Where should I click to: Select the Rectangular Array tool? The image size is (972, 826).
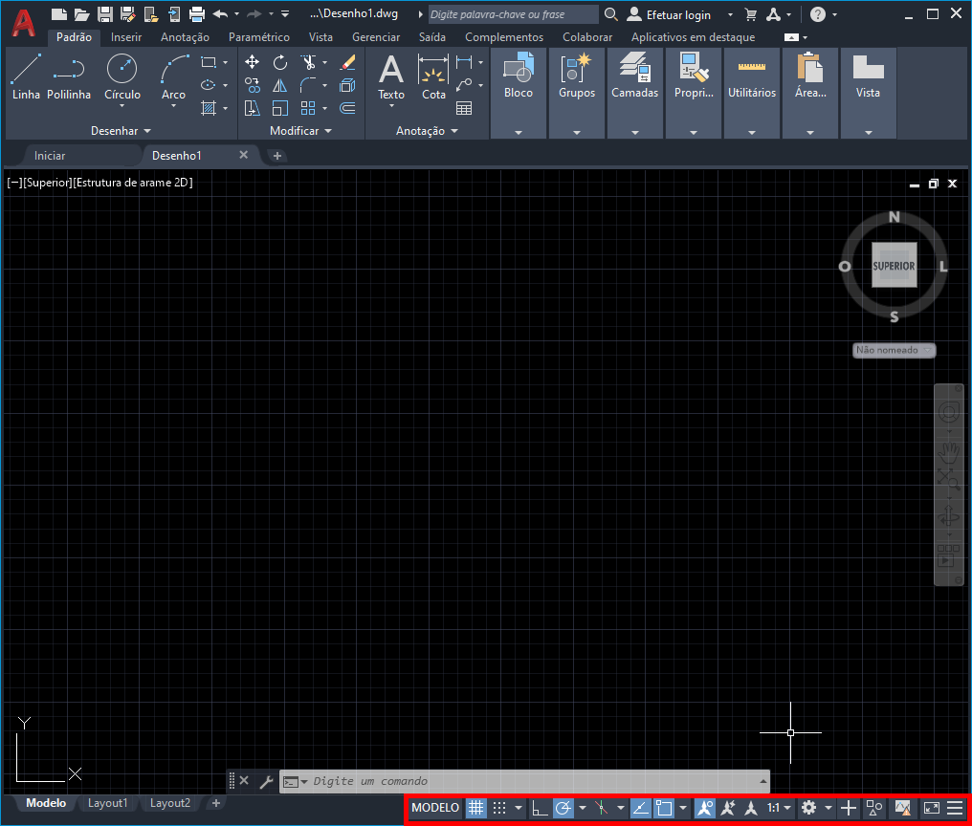point(309,108)
